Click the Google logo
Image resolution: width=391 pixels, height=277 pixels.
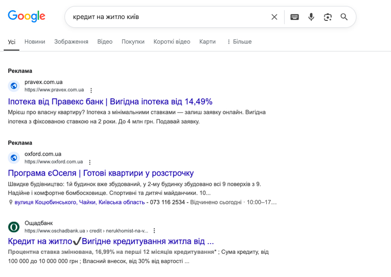tap(26, 16)
